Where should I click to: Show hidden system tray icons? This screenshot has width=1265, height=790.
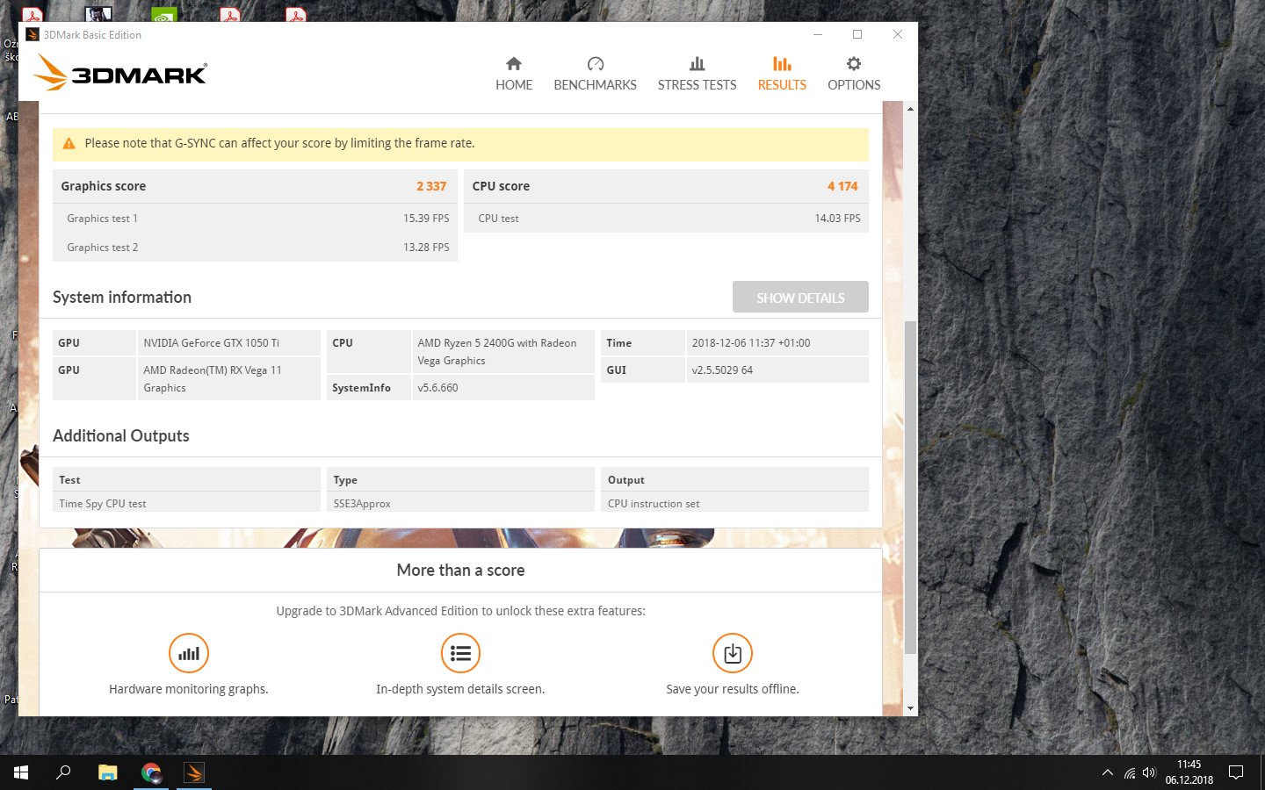[1107, 773]
